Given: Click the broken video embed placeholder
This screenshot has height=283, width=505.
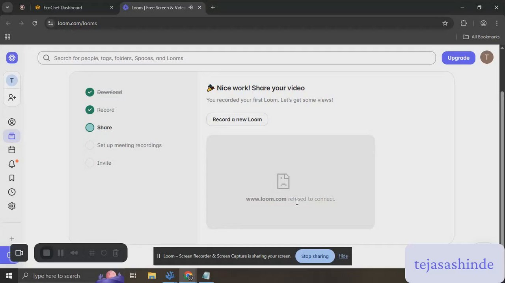Looking at the screenshot, I should pyautogui.click(x=291, y=182).
